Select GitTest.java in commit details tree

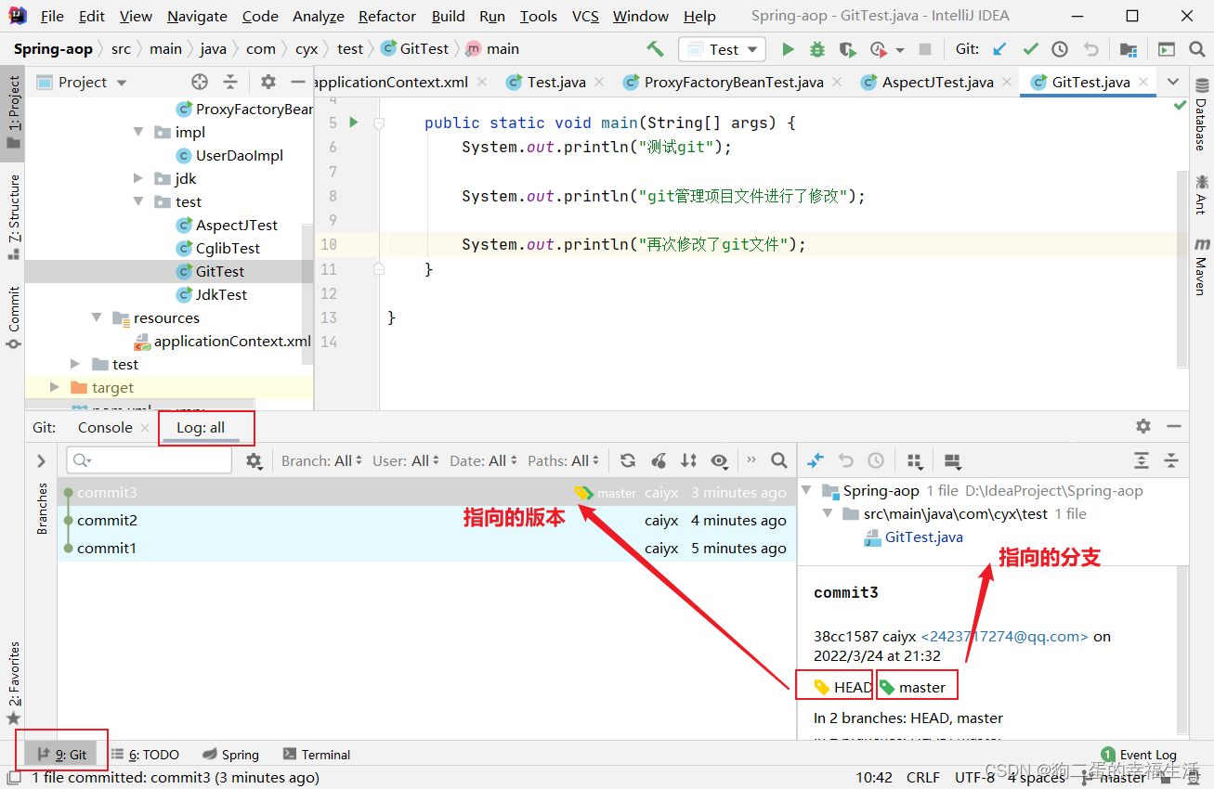(923, 537)
